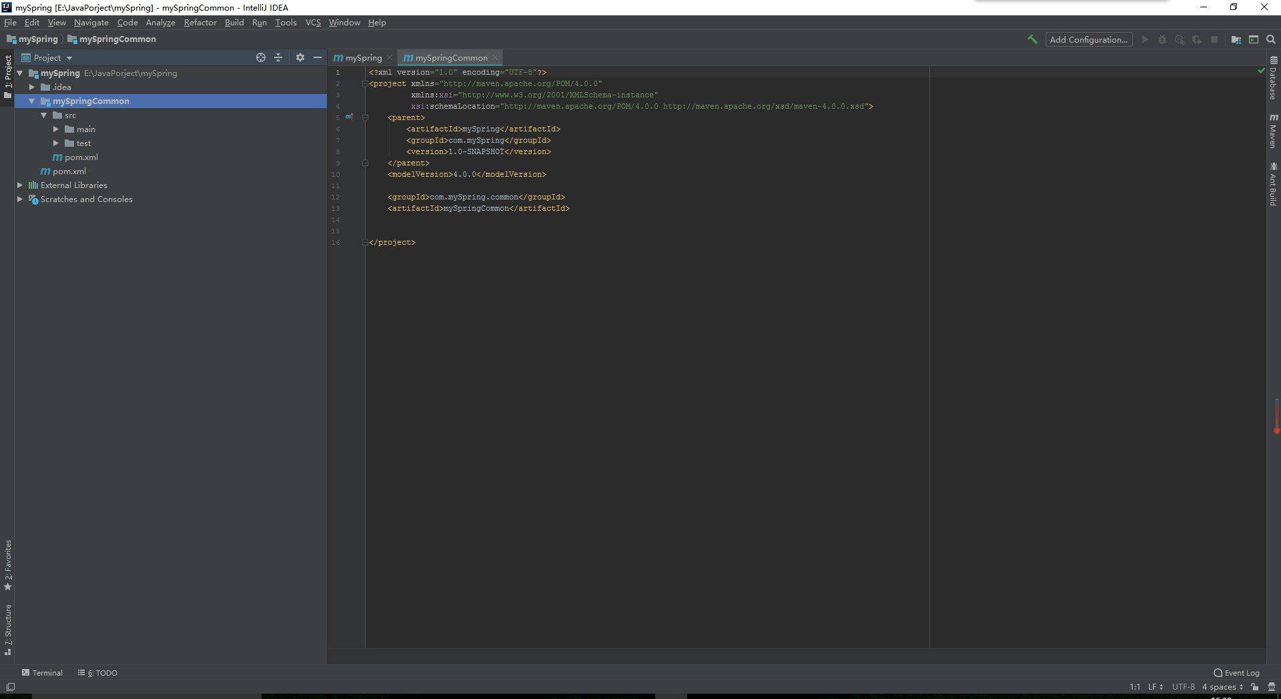Open the Refactor menu
Image resolution: width=1281 pixels, height=699 pixels.
pos(200,22)
